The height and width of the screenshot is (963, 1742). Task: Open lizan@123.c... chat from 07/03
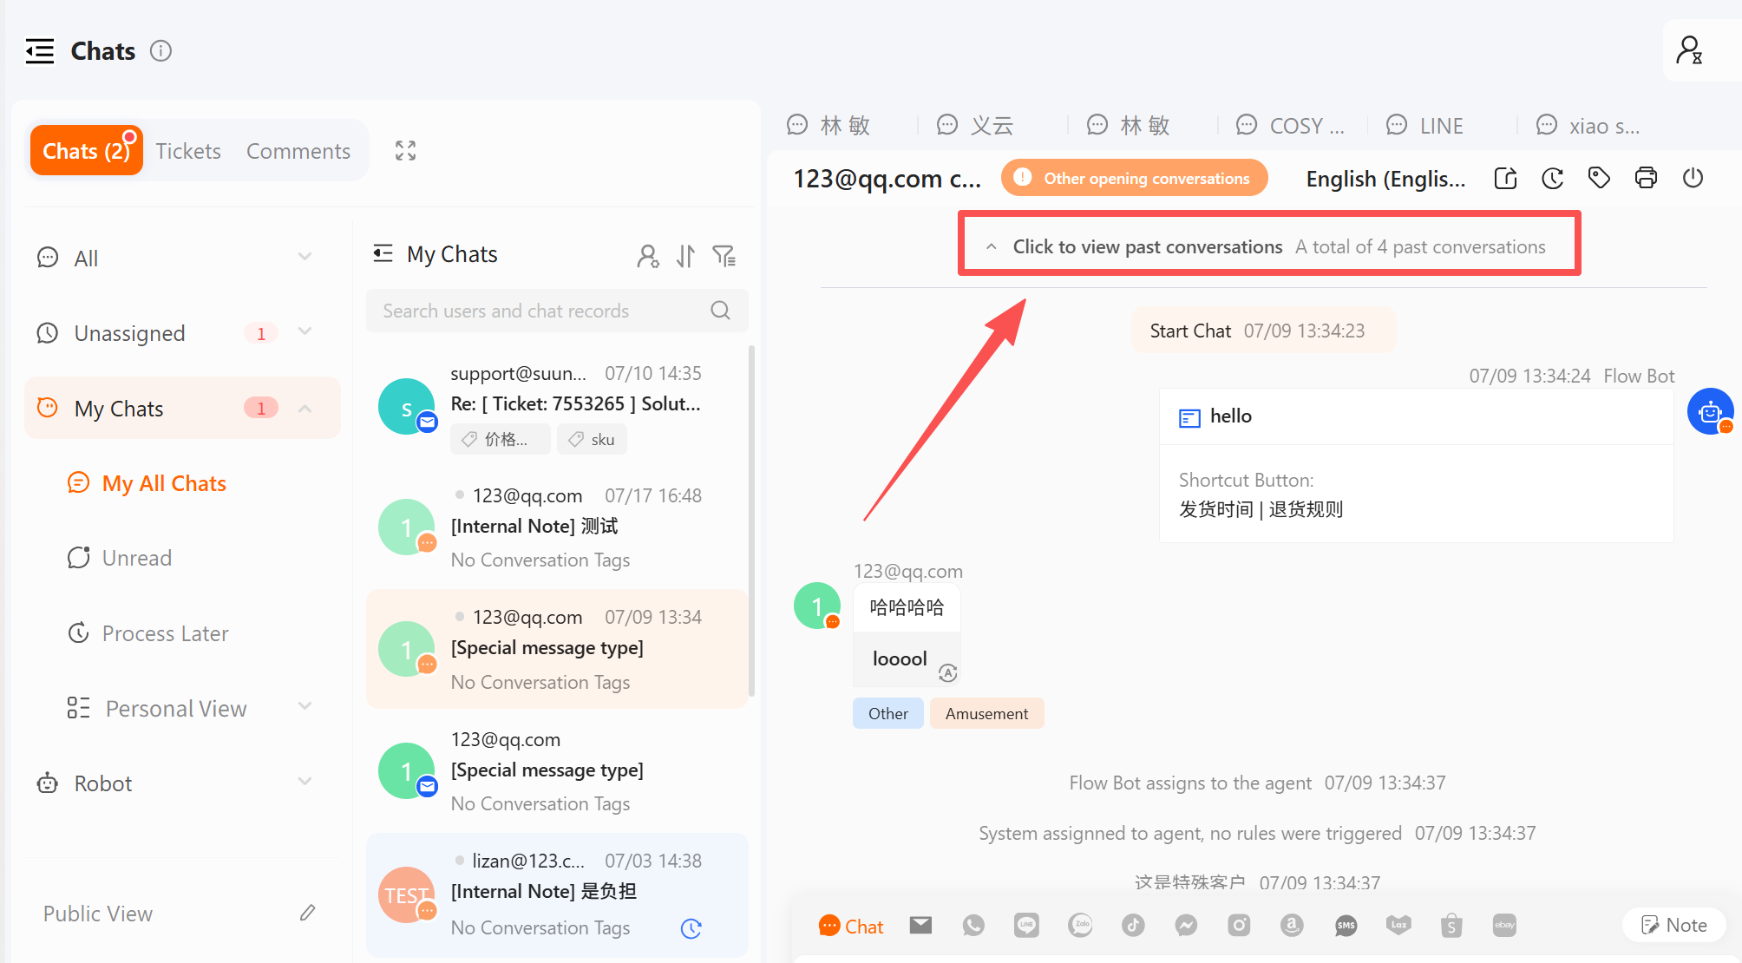coord(557,895)
